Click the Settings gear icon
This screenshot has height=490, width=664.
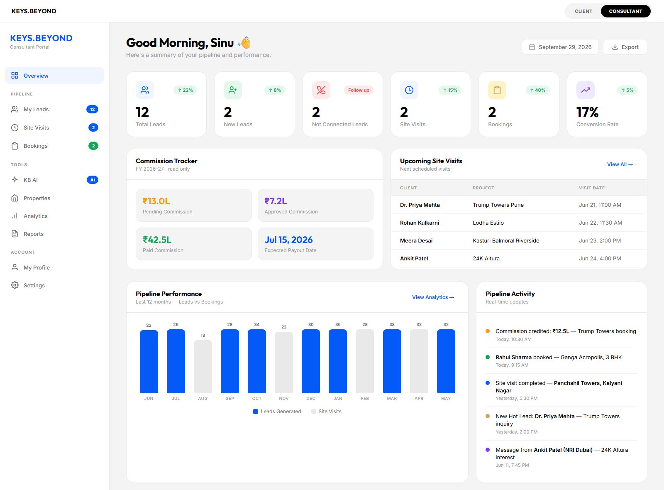[x=15, y=285]
